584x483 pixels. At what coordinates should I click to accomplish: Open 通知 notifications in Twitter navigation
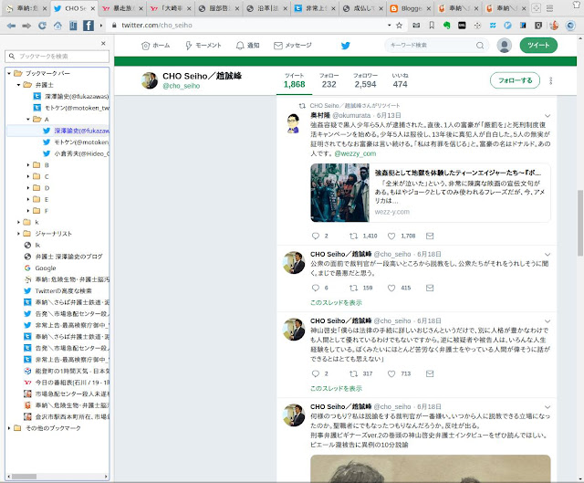(x=248, y=46)
